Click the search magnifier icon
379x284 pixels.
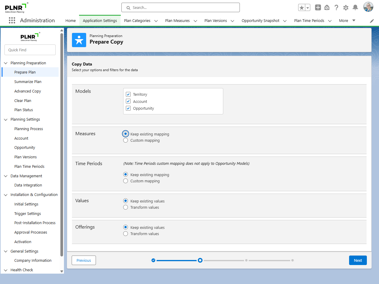coord(129,8)
